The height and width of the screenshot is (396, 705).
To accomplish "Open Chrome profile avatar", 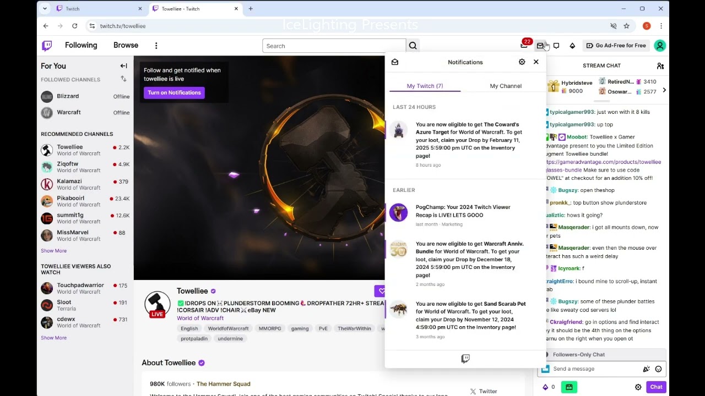I will pyautogui.click(x=647, y=26).
